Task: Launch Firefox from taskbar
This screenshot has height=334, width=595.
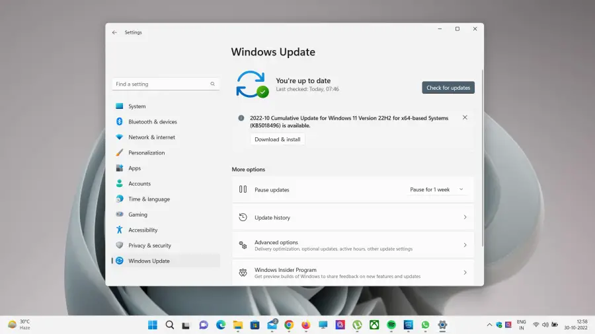Action: point(306,325)
